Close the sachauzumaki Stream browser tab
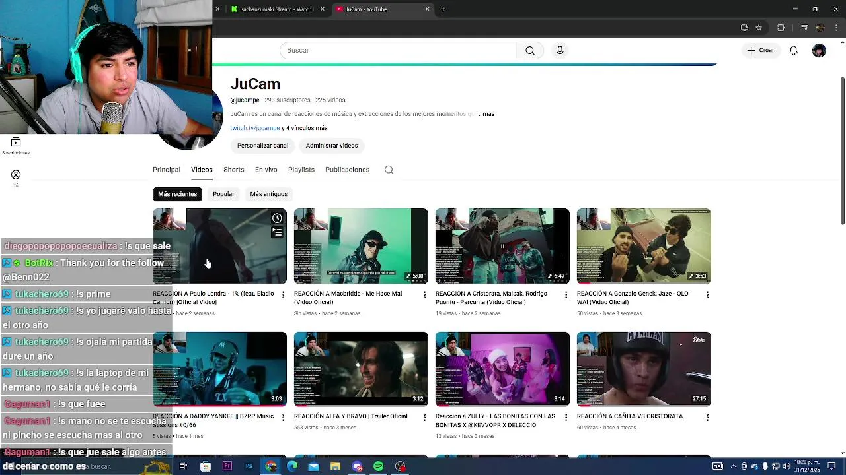This screenshot has width=846, height=475. click(x=323, y=9)
